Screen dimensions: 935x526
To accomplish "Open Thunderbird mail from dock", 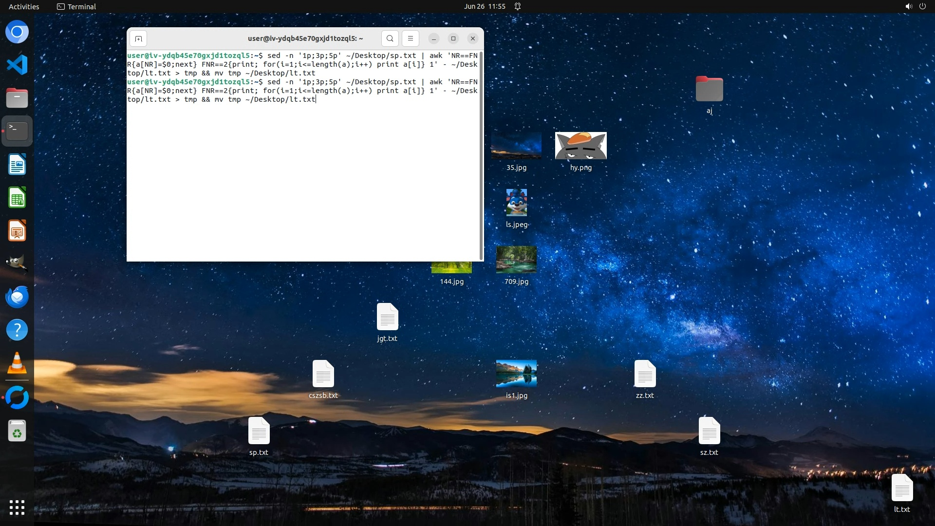I will pyautogui.click(x=17, y=297).
